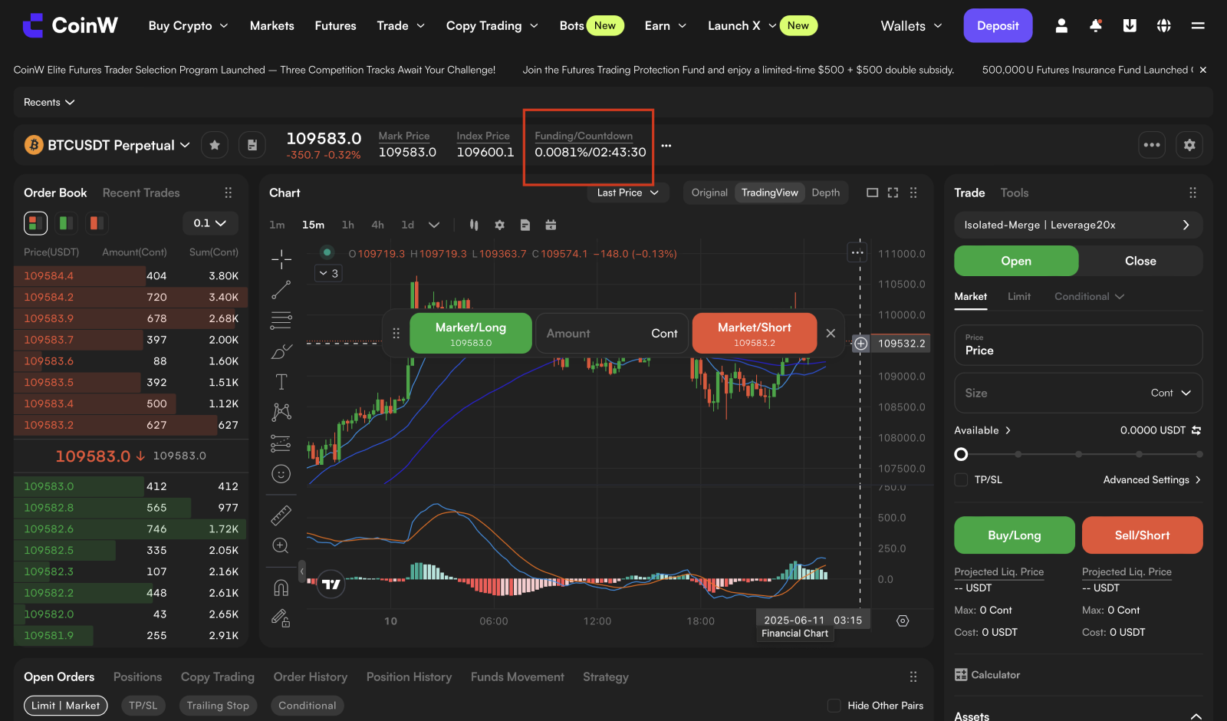The image size is (1227, 721).
Task: Check Hide Other Pairs
Action: [834, 706]
